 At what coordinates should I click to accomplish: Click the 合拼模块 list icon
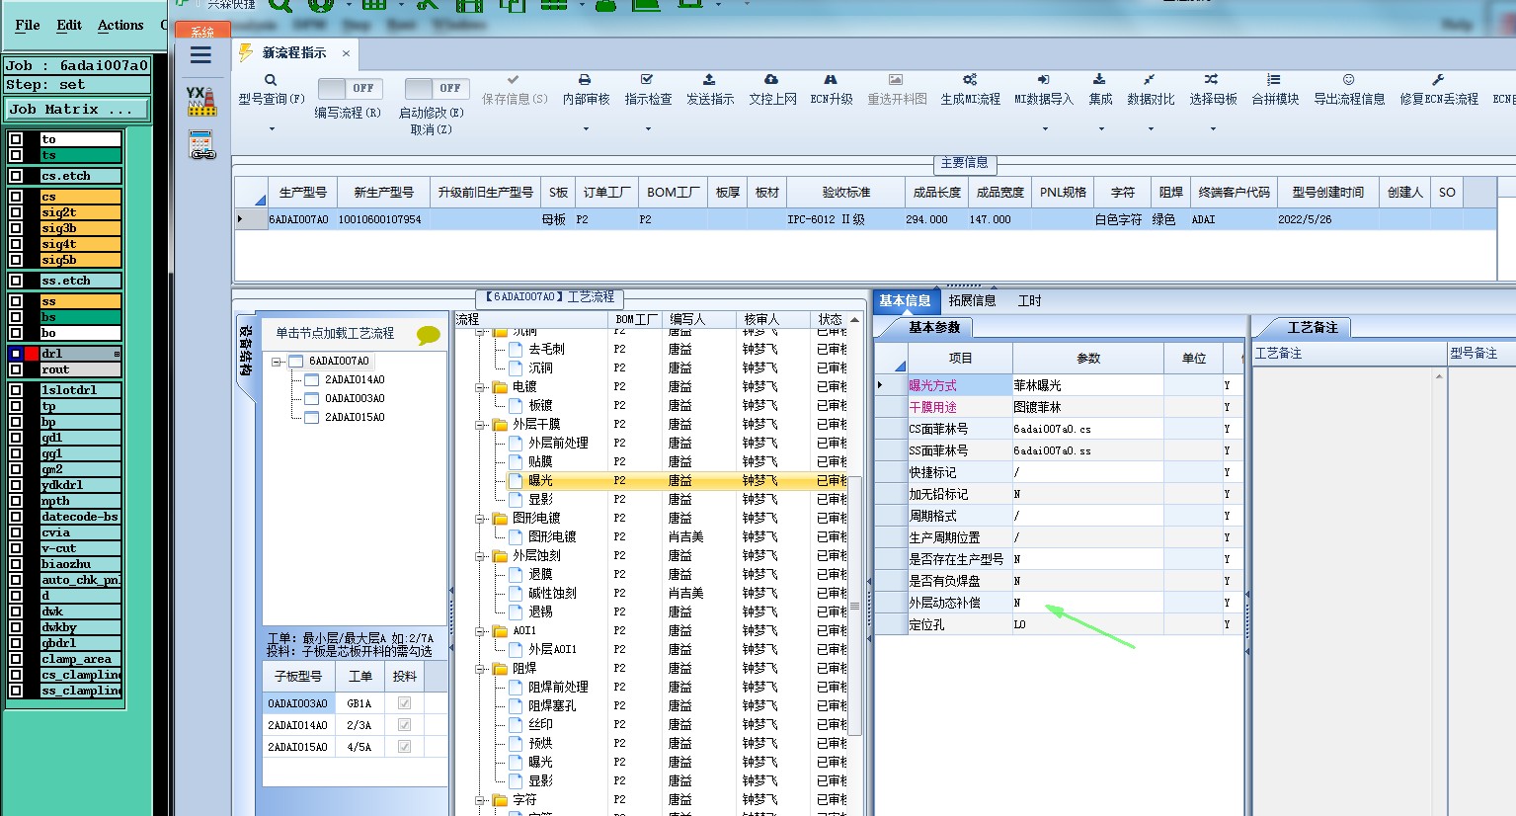coord(1274,79)
